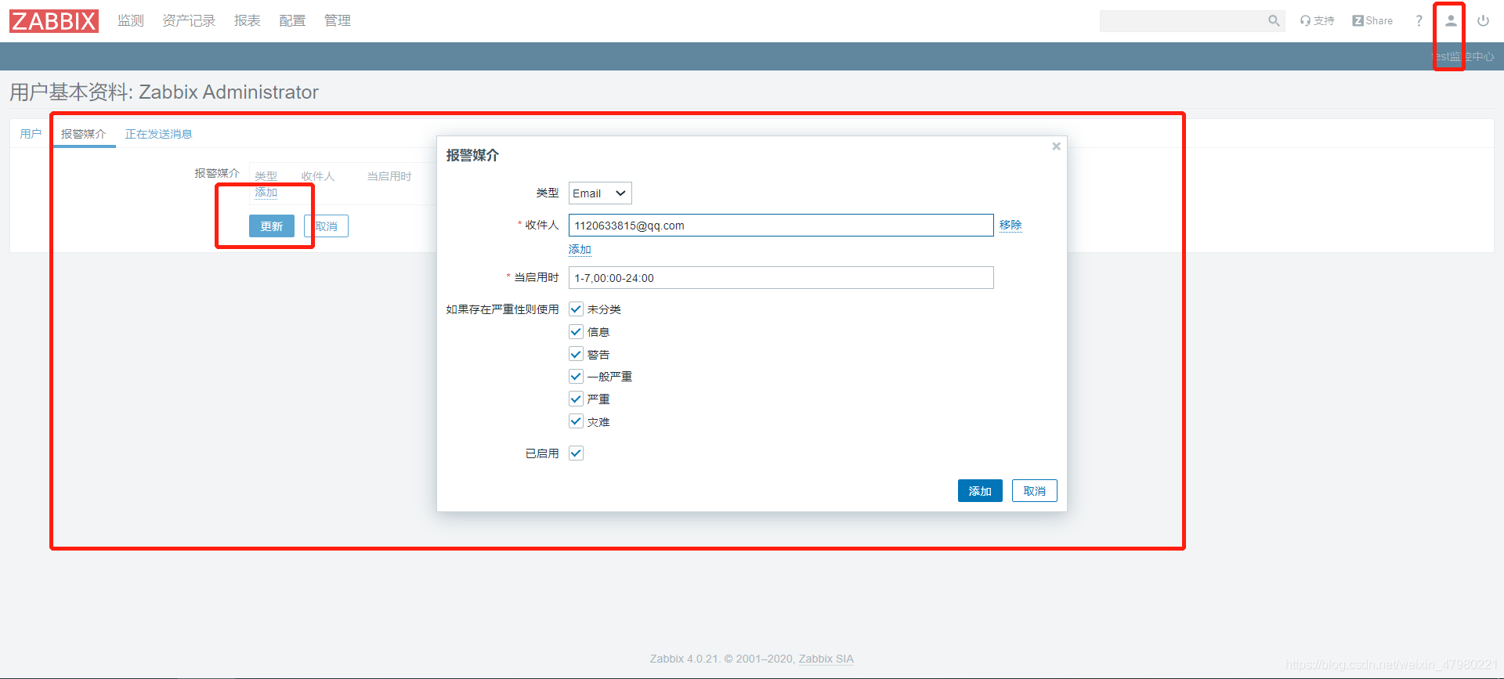Viewport: 1504px width, 679px height.
Task: Toggle the 未分类 severity checkbox
Action: pyautogui.click(x=576, y=309)
